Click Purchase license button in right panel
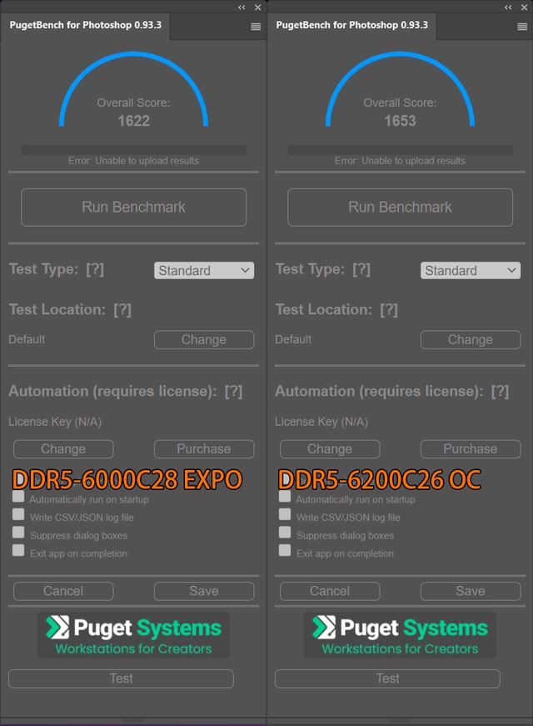Image resolution: width=533 pixels, height=726 pixels. pos(471,448)
